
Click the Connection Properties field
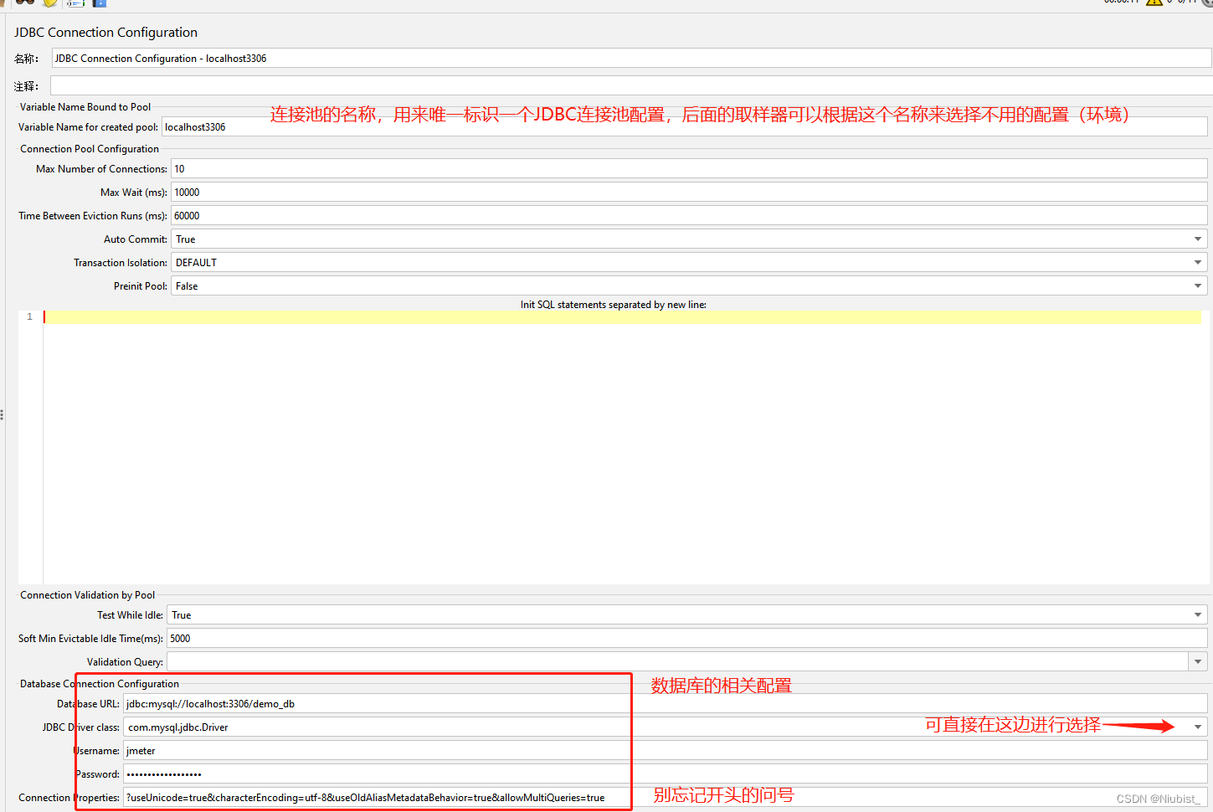(665, 797)
